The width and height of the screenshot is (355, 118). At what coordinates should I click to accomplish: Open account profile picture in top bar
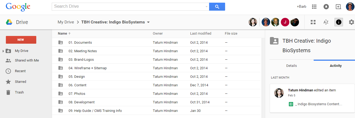pyautogui.click(x=350, y=7)
